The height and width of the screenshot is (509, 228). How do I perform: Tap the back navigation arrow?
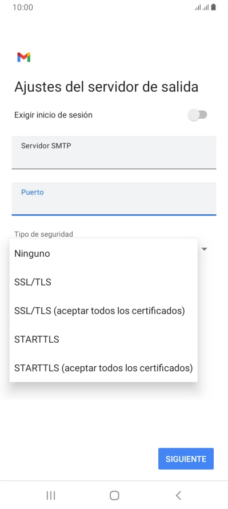coord(178,495)
